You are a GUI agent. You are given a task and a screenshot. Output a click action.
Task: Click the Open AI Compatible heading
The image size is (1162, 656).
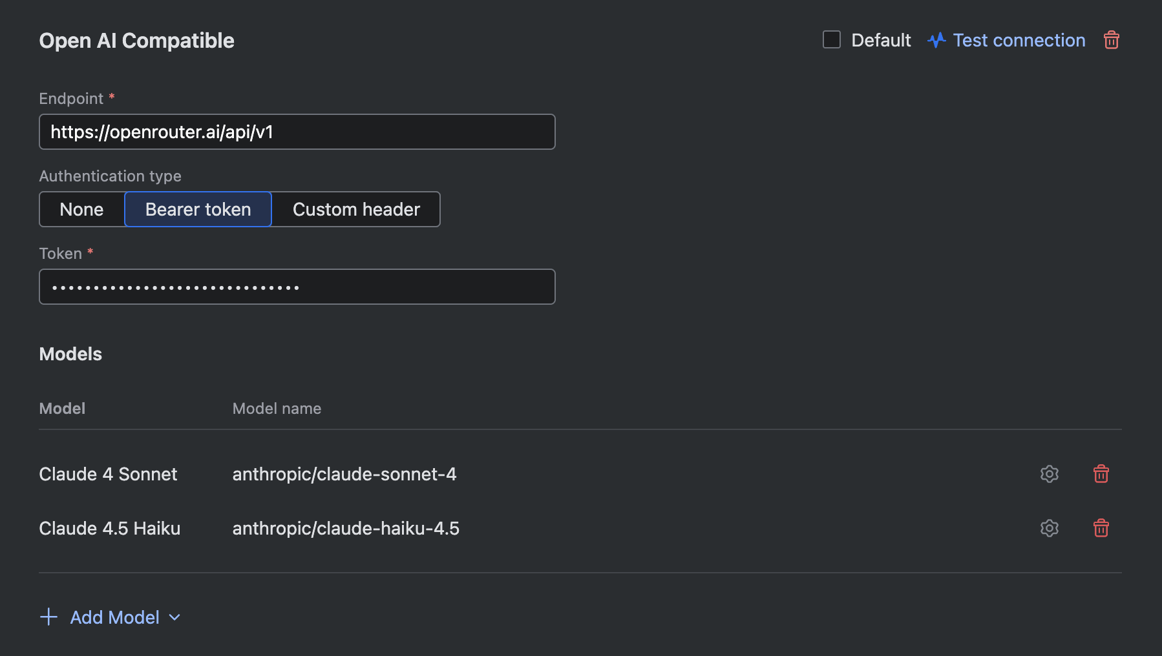click(x=136, y=41)
